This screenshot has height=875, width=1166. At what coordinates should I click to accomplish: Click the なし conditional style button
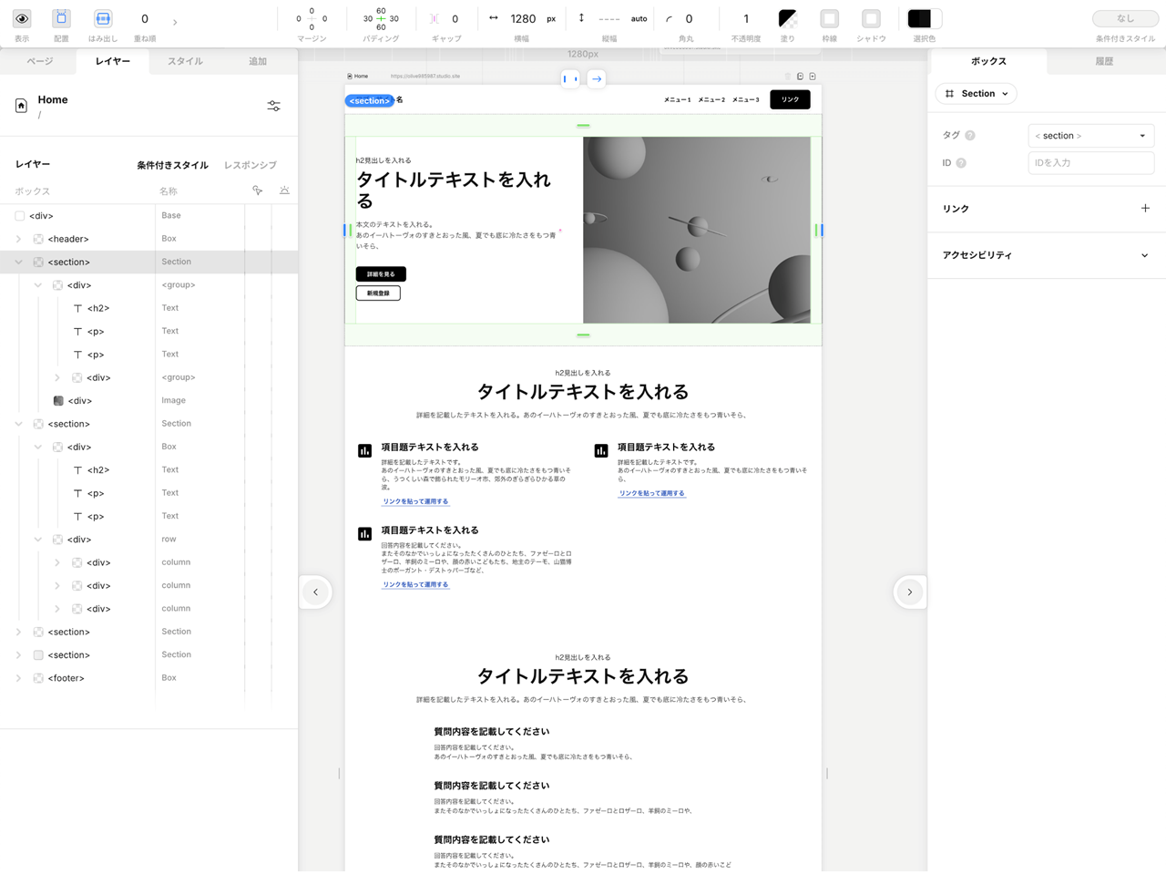[1126, 18]
